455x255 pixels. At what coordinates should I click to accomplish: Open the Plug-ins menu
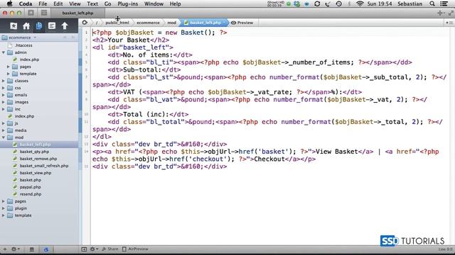click(128, 4)
